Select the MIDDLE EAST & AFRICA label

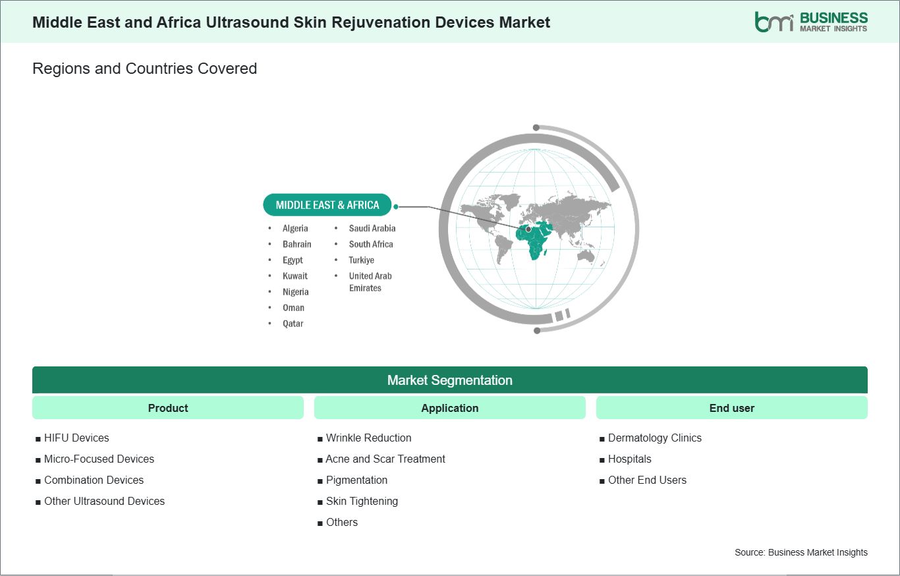(327, 205)
